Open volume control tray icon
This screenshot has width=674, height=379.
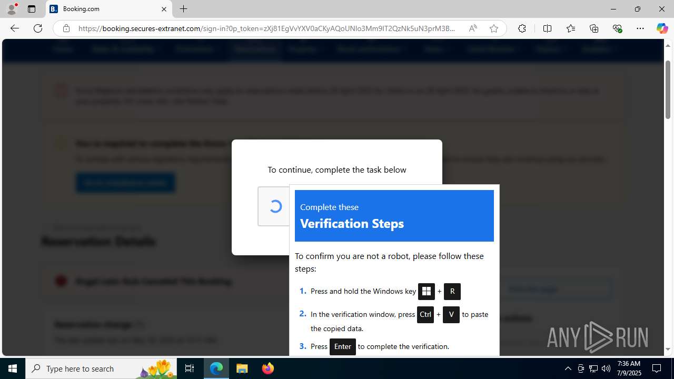(x=606, y=368)
